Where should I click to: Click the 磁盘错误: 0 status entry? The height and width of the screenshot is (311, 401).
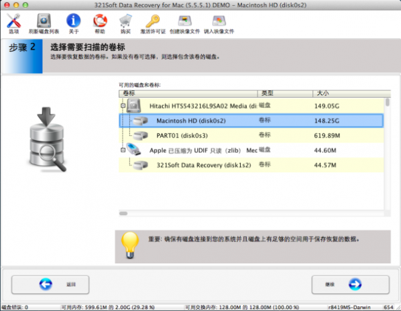point(15,307)
